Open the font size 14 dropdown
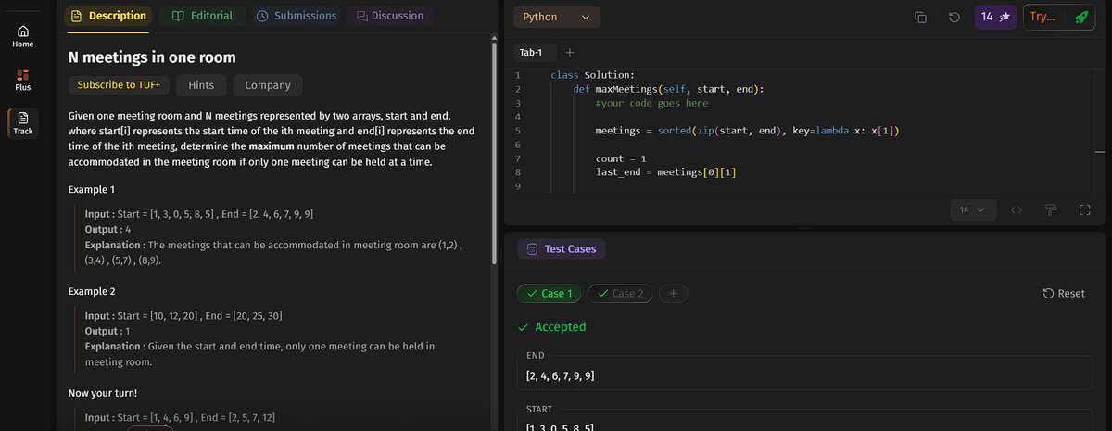1112x431 pixels. tap(973, 210)
